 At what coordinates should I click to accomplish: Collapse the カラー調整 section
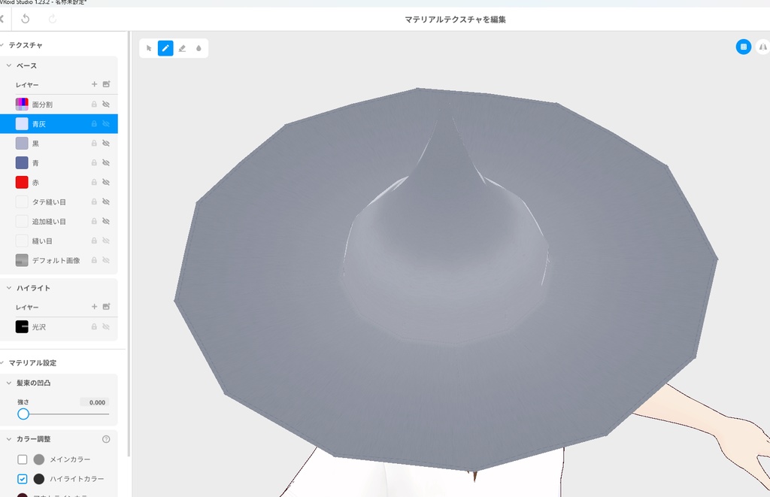point(9,439)
